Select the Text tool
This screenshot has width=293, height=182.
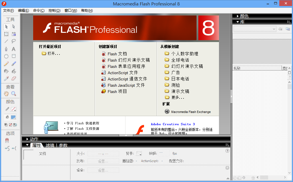[x=13, y=48]
